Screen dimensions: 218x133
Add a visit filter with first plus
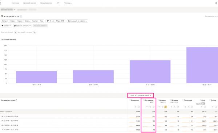pos(16,32)
